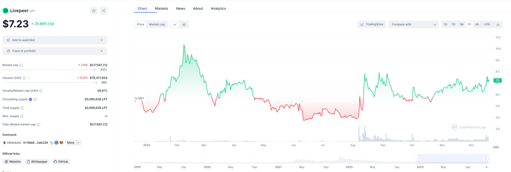Click the left range slider handle
The image size is (511, 172).
point(417,159)
